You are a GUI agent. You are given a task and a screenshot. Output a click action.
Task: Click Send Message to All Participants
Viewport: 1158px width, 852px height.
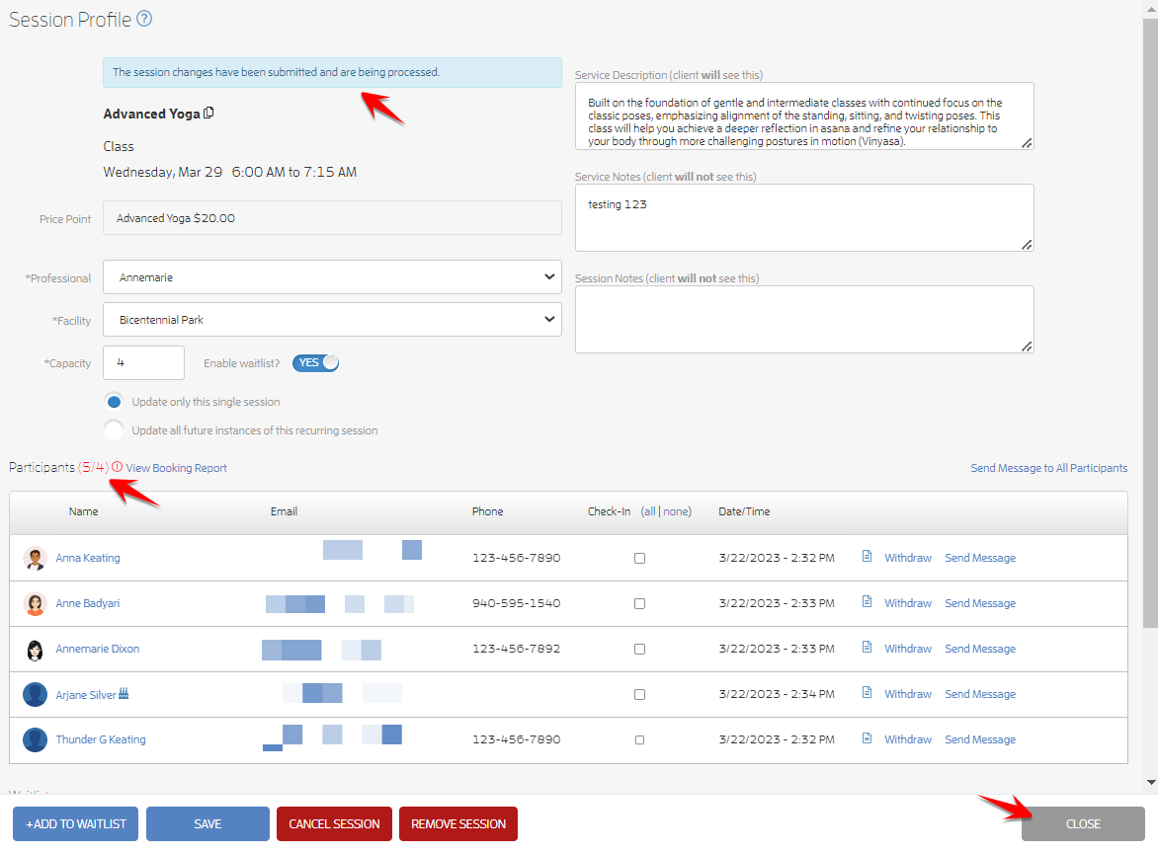coord(1048,468)
